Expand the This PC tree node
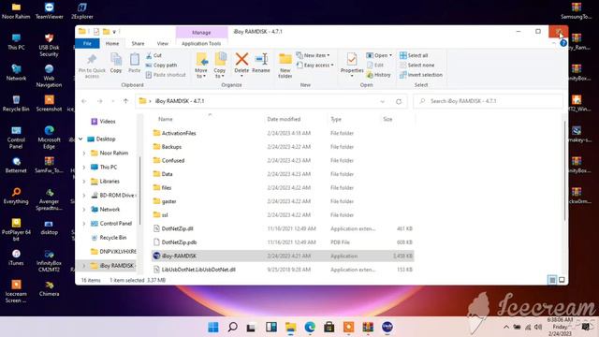599x337 pixels. (x=84, y=168)
